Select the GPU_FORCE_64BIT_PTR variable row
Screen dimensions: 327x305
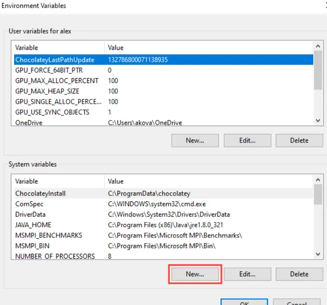pos(49,70)
